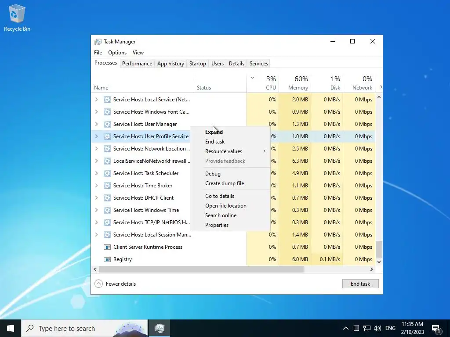
Task: Click the Windows Start button
Action: tap(11, 328)
